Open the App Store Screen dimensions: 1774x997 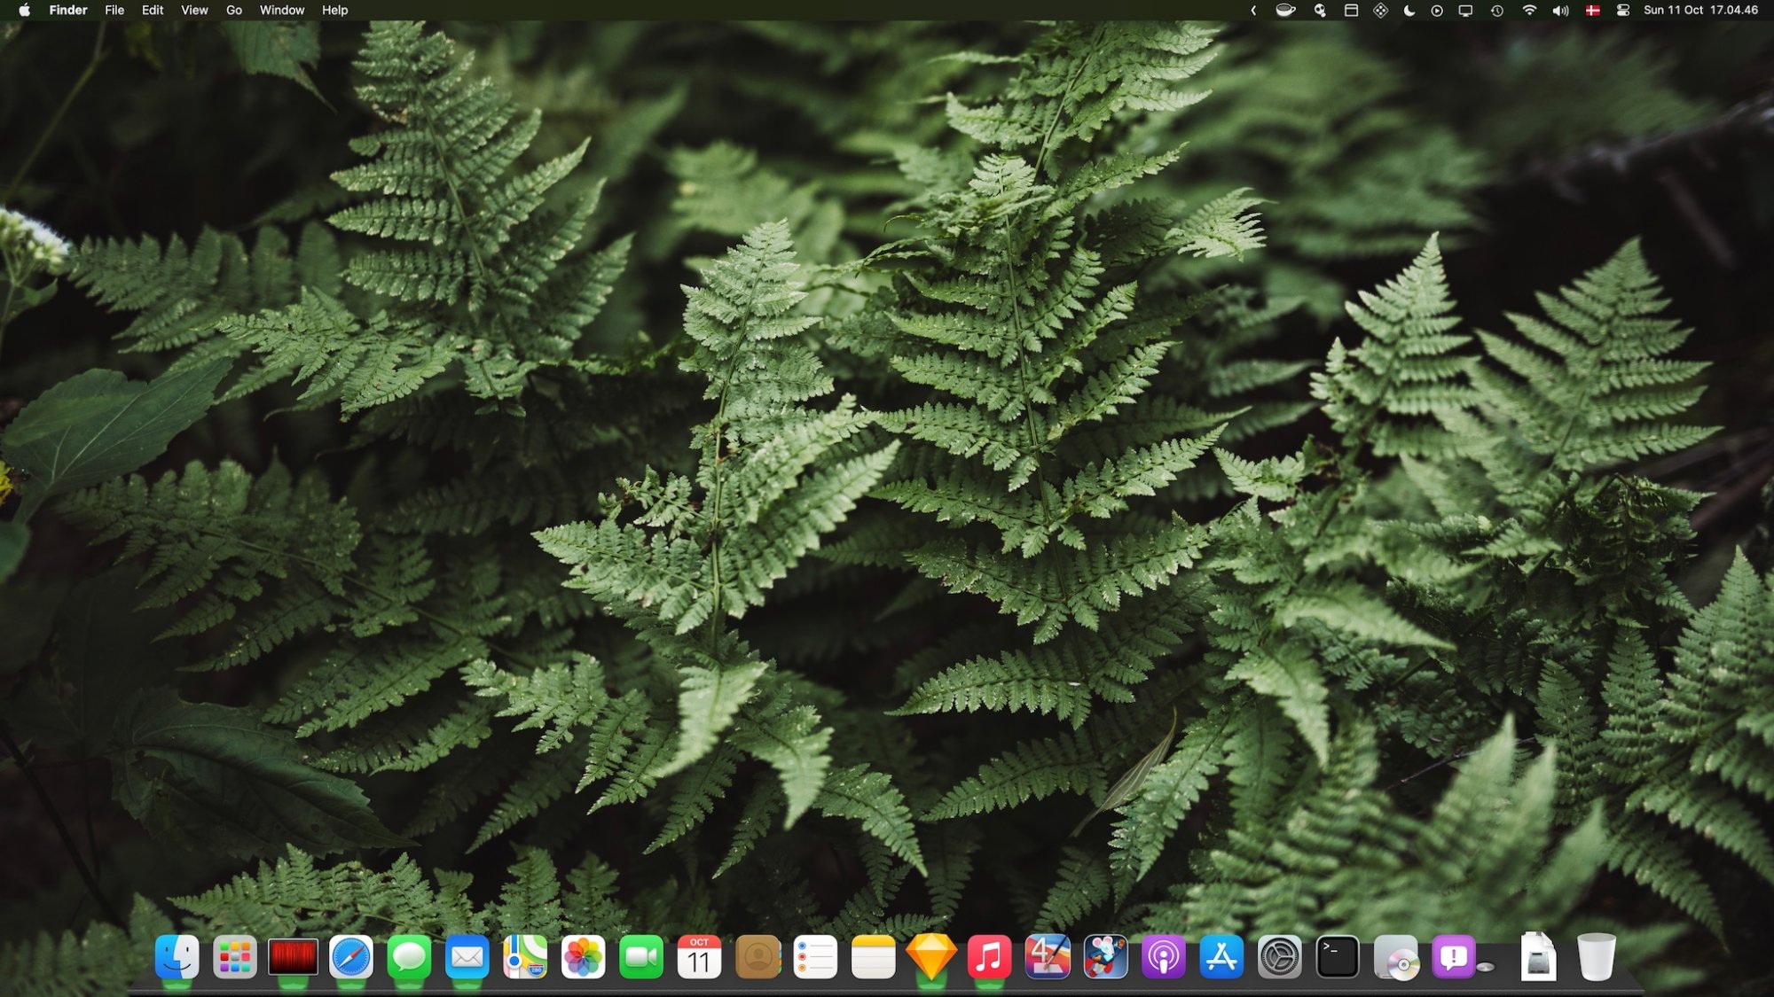[1221, 957]
